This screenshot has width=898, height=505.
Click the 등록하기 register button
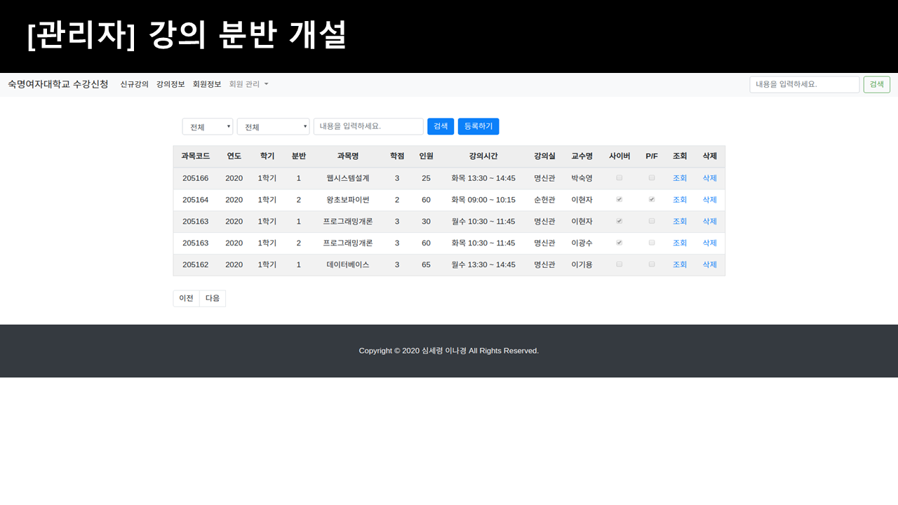tap(478, 126)
